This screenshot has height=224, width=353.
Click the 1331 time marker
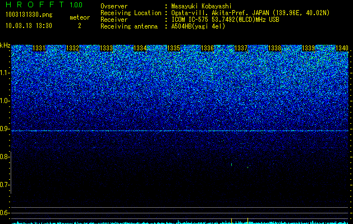[x=39, y=48]
